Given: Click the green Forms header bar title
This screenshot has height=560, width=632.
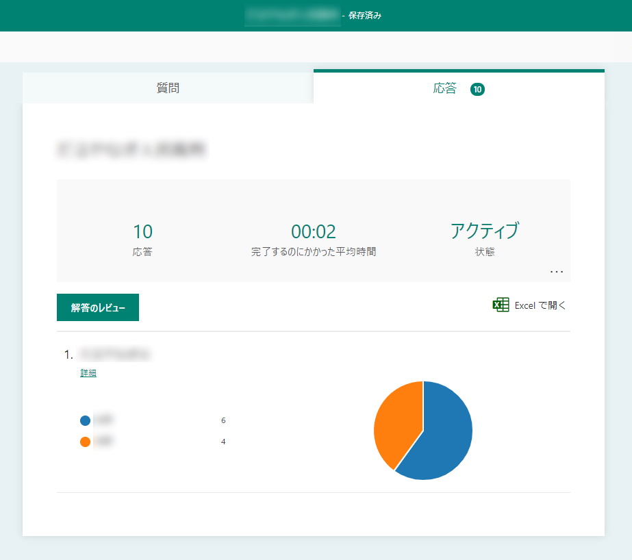Looking at the screenshot, I should tap(292, 15).
